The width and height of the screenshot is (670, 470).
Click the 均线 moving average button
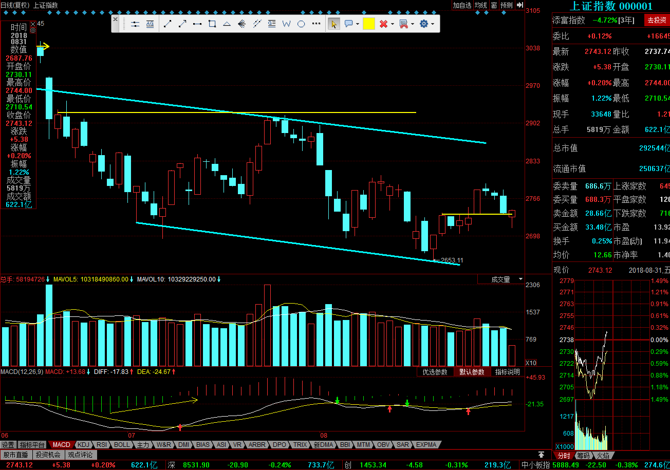(x=480, y=5)
